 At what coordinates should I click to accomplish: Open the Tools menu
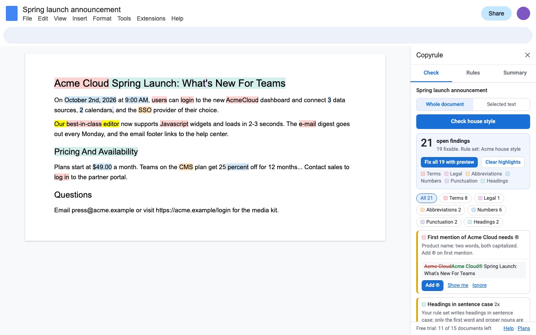coord(124,18)
